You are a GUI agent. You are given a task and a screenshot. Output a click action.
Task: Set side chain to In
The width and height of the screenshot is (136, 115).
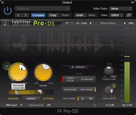83,98
